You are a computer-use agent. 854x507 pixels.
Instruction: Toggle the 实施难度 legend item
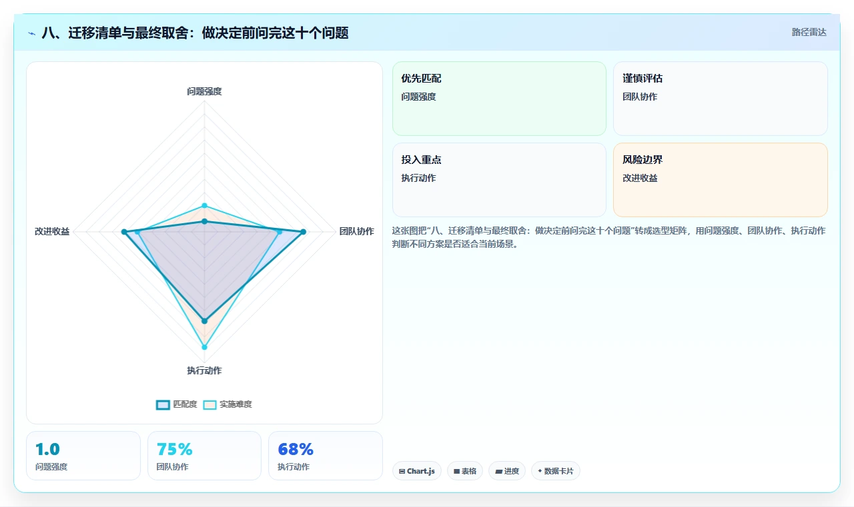(x=228, y=404)
